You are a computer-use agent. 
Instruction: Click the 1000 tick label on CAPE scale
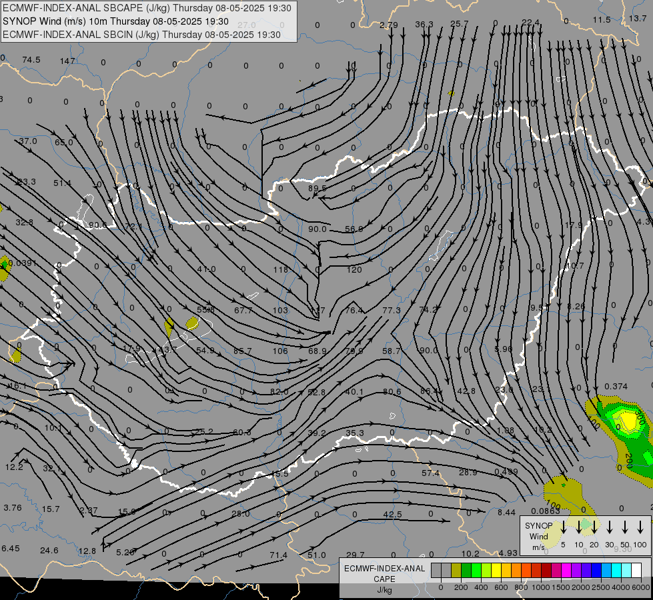pos(540,587)
